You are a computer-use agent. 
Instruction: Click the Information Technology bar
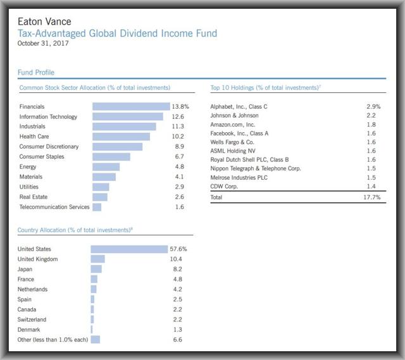click(128, 116)
